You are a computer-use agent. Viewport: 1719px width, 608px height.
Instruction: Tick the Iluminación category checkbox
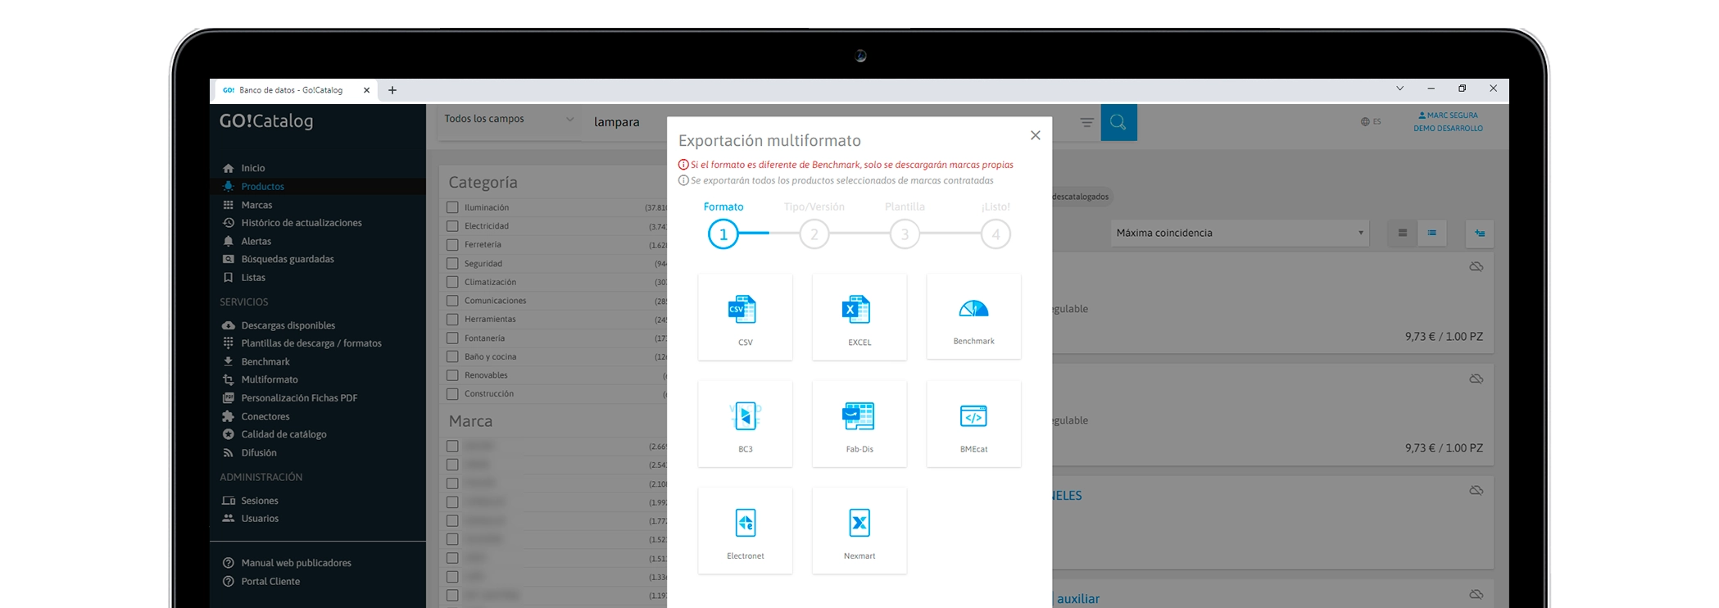452,207
